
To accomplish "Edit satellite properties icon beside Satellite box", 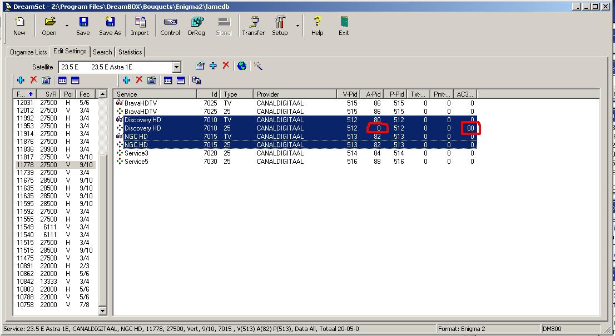I will point(200,66).
